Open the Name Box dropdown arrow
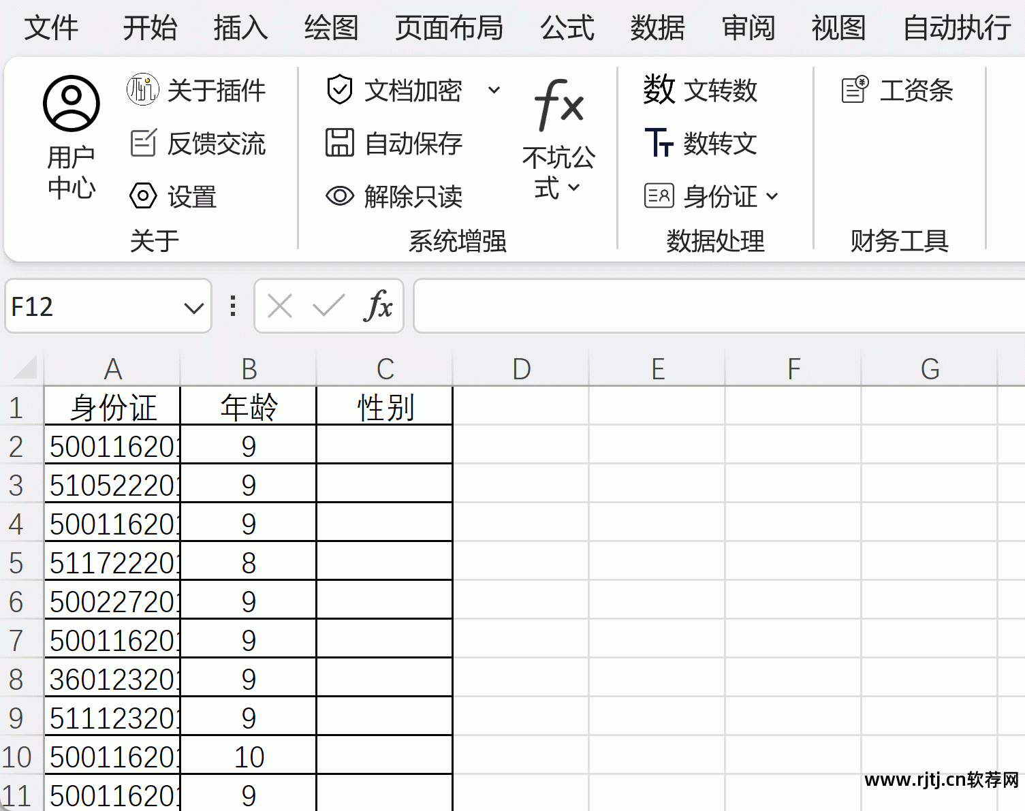This screenshot has height=811, width=1025. (194, 308)
